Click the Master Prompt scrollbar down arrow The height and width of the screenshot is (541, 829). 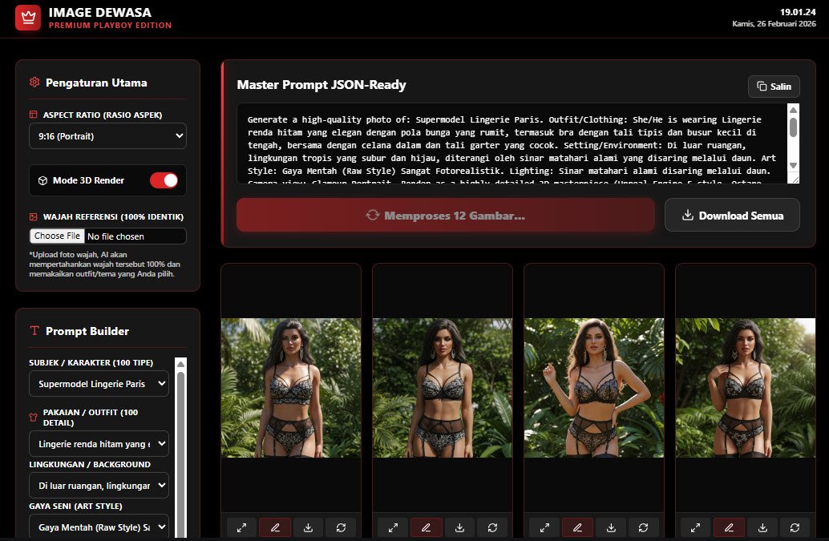[793, 165]
